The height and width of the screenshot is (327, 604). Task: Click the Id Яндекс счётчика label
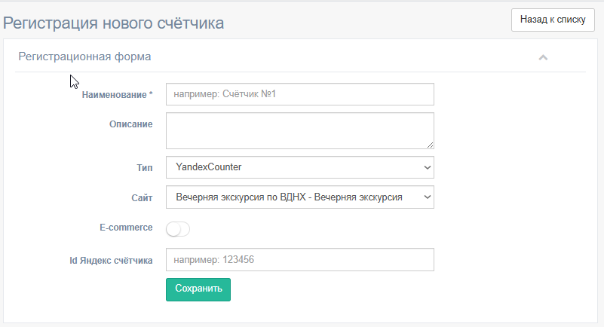[x=111, y=261]
